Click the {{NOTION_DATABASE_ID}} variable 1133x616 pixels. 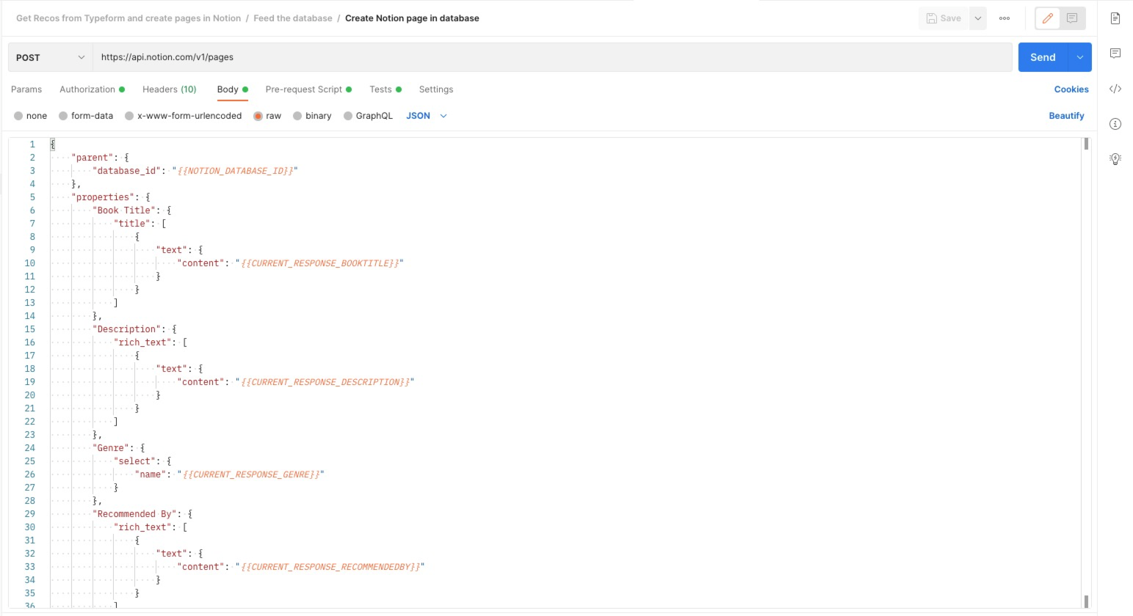pyautogui.click(x=235, y=171)
